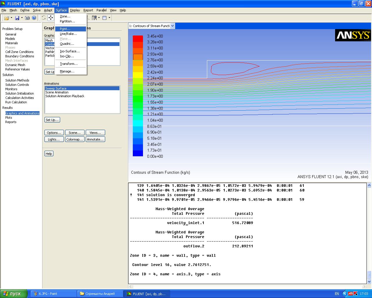Open the Adapt menu

(x=48, y=10)
